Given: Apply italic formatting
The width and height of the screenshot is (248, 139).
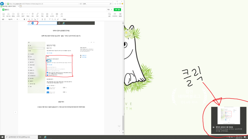Looking at the screenshot, I should coord(27,19).
